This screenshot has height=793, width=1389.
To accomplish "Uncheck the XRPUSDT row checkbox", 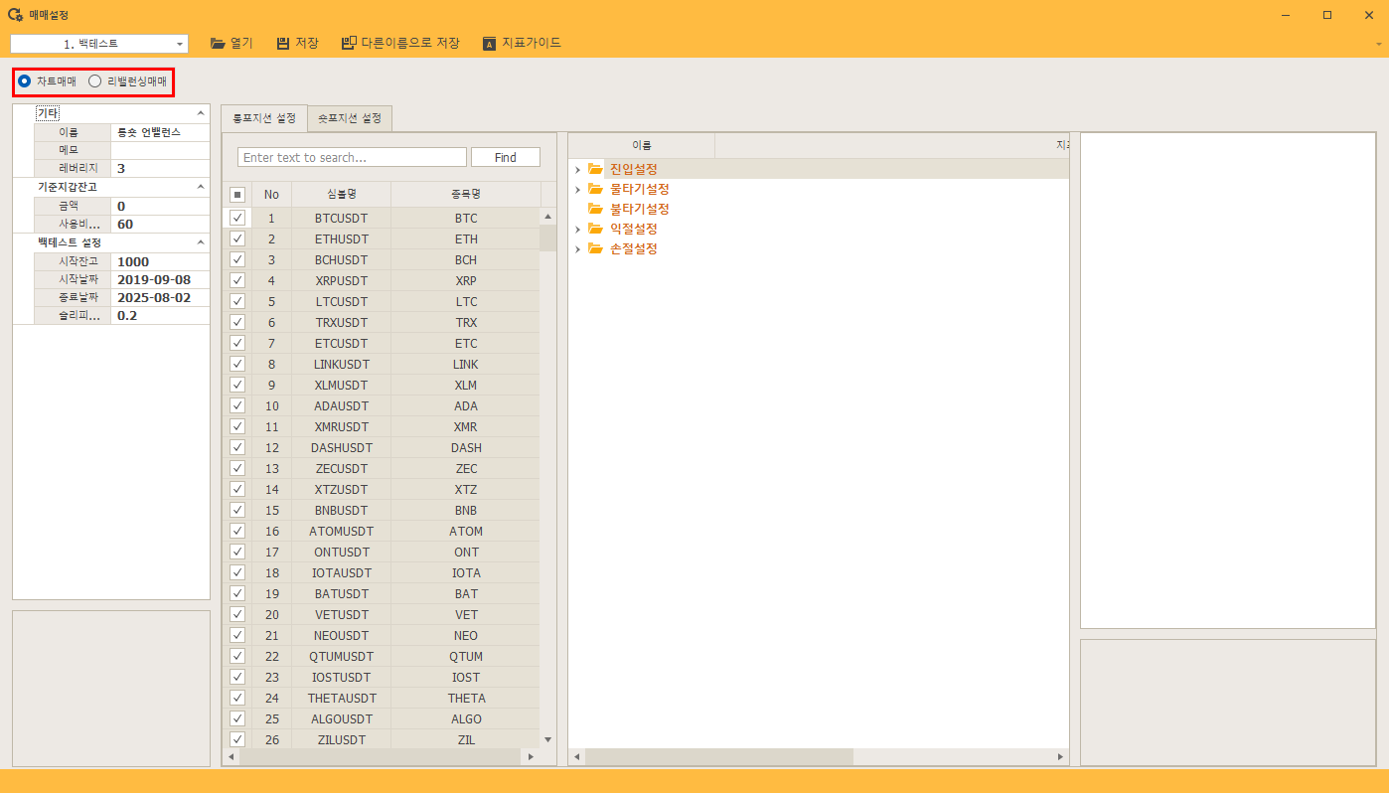I will point(237,280).
